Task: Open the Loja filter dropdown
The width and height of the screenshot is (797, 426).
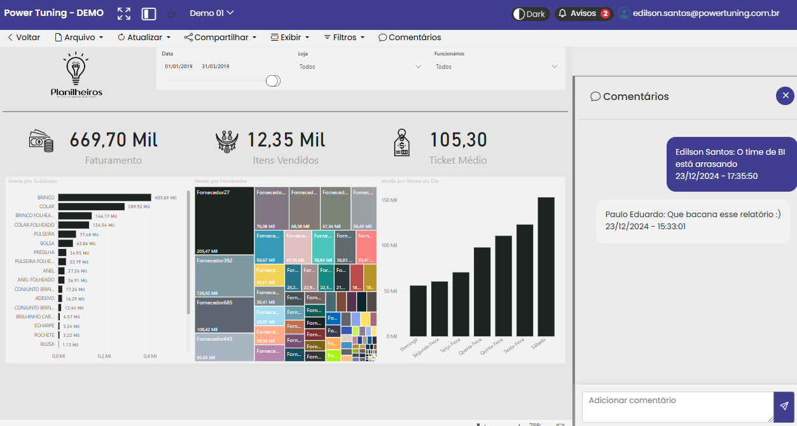Action: coord(361,66)
